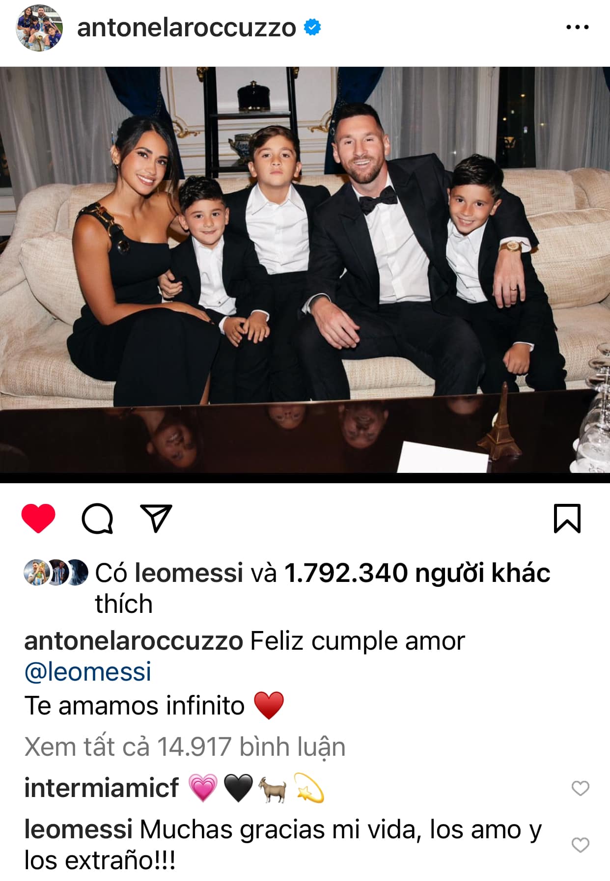Open the three-dot more options menu
The height and width of the screenshot is (881, 610).
click(577, 28)
